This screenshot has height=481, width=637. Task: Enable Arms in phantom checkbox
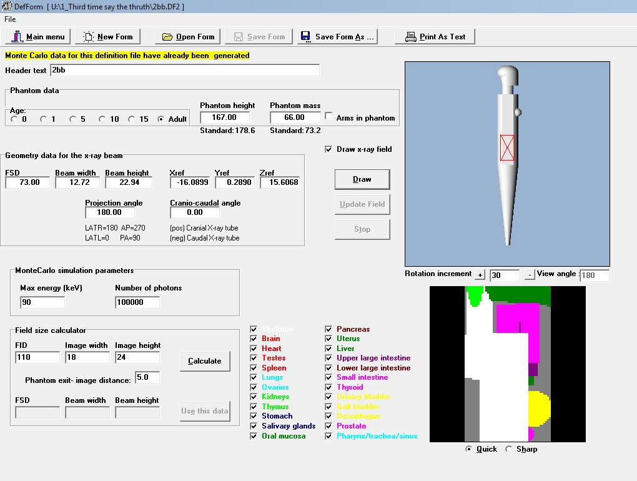click(328, 116)
